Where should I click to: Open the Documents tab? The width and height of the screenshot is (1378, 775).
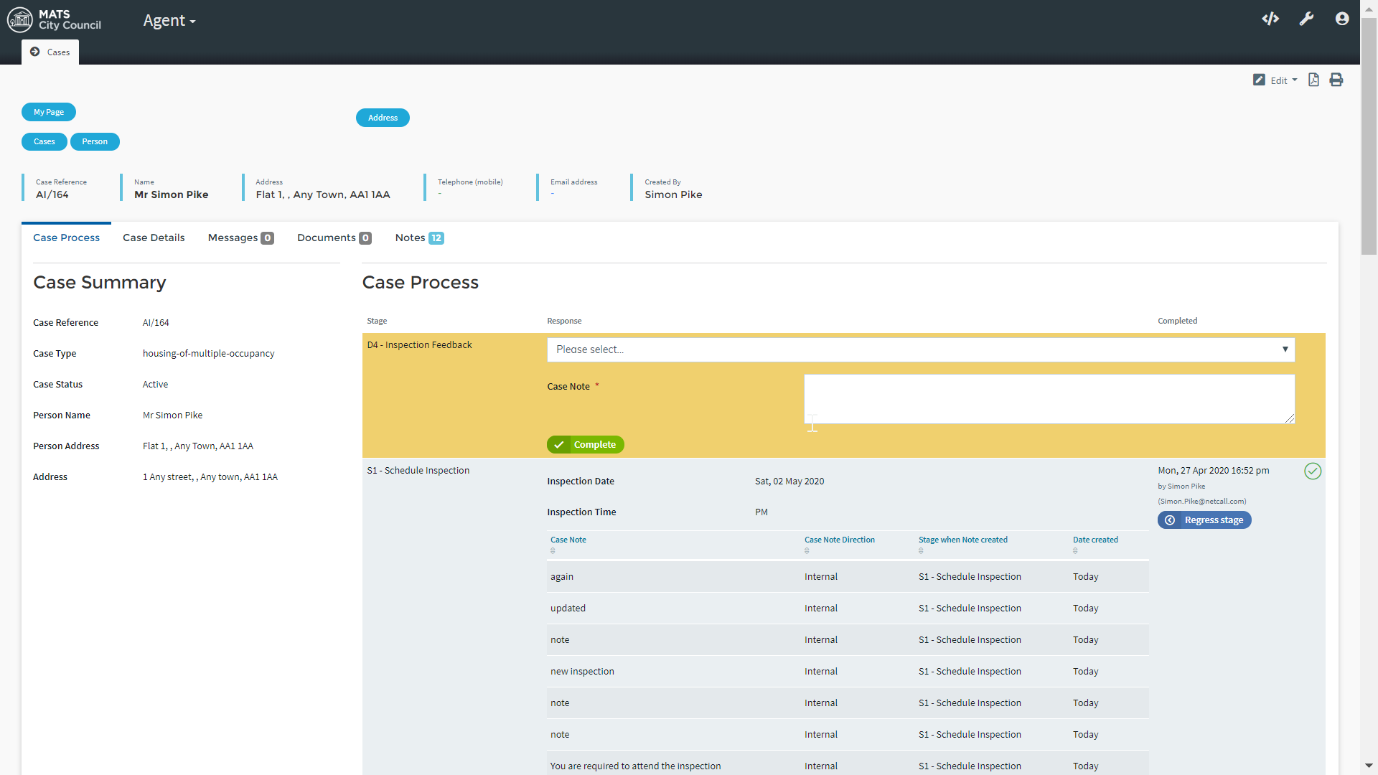pyautogui.click(x=334, y=238)
